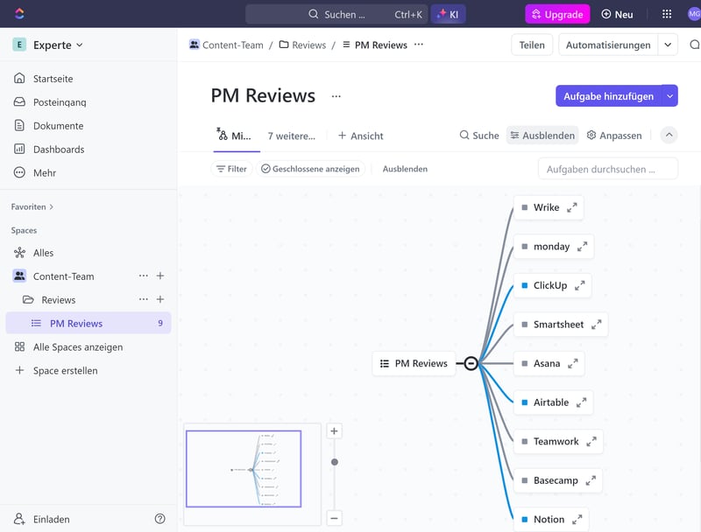Open the Reviews folder in sidebar
Screen dimensions: 701x532
pos(58,300)
